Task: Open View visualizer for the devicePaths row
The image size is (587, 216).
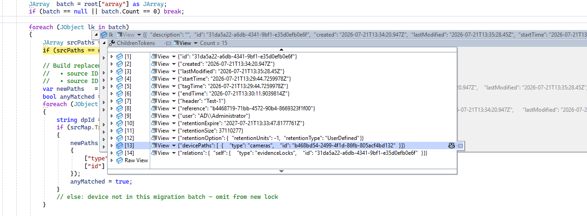Action: (161, 146)
